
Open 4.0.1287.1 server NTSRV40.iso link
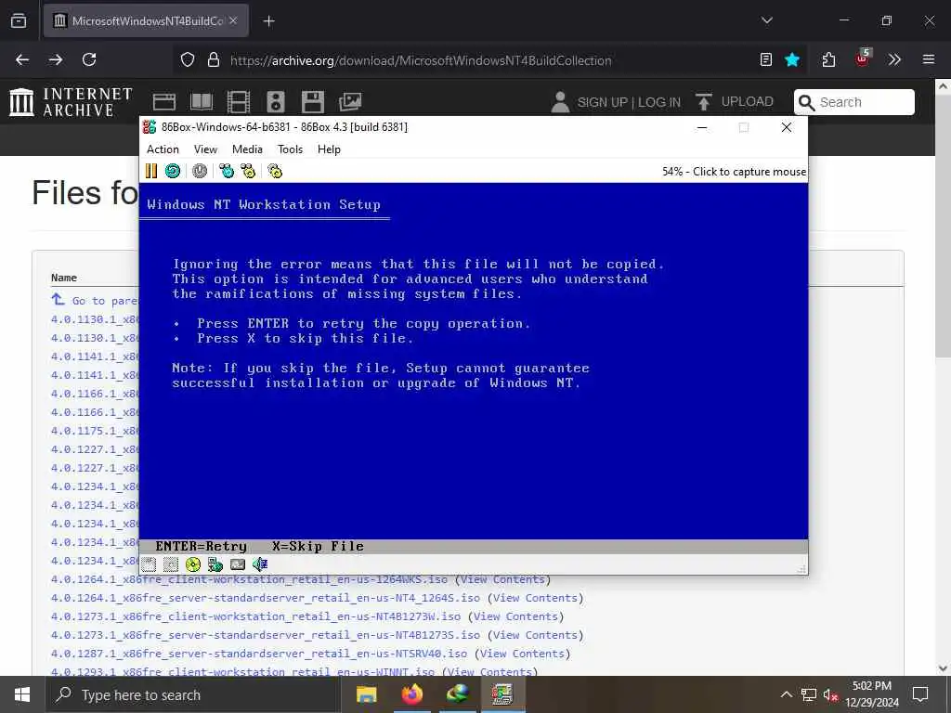tap(259, 655)
